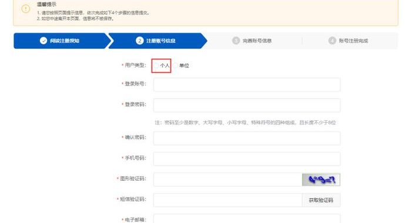Click the 图形验证码 input field
Image resolution: width=412 pixels, height=223 pixels.
(x=227, y=180)
